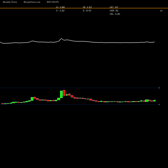Select the axis label 5

coord(159,88)
